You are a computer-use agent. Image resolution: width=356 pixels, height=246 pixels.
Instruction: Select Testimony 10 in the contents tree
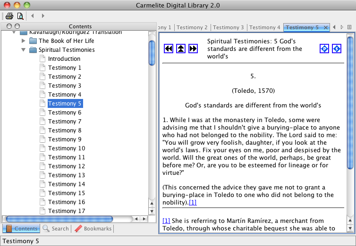coord(67,148)
